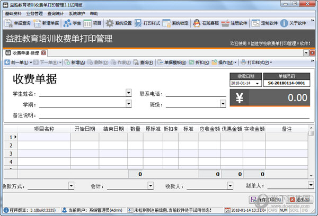Click 作废(Z) in the document toolbar
This screenshot has width=318, height=216.
click(x=121, y=62)
